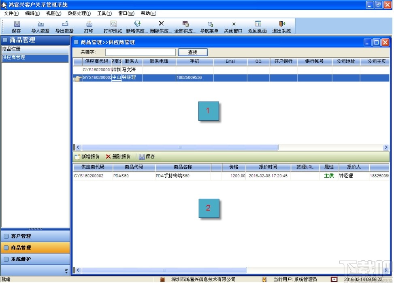Image resolution: width=394 pixels, height=283 pixels.
Task: Click the 开户银行 column header
Action: click(283, 61)
